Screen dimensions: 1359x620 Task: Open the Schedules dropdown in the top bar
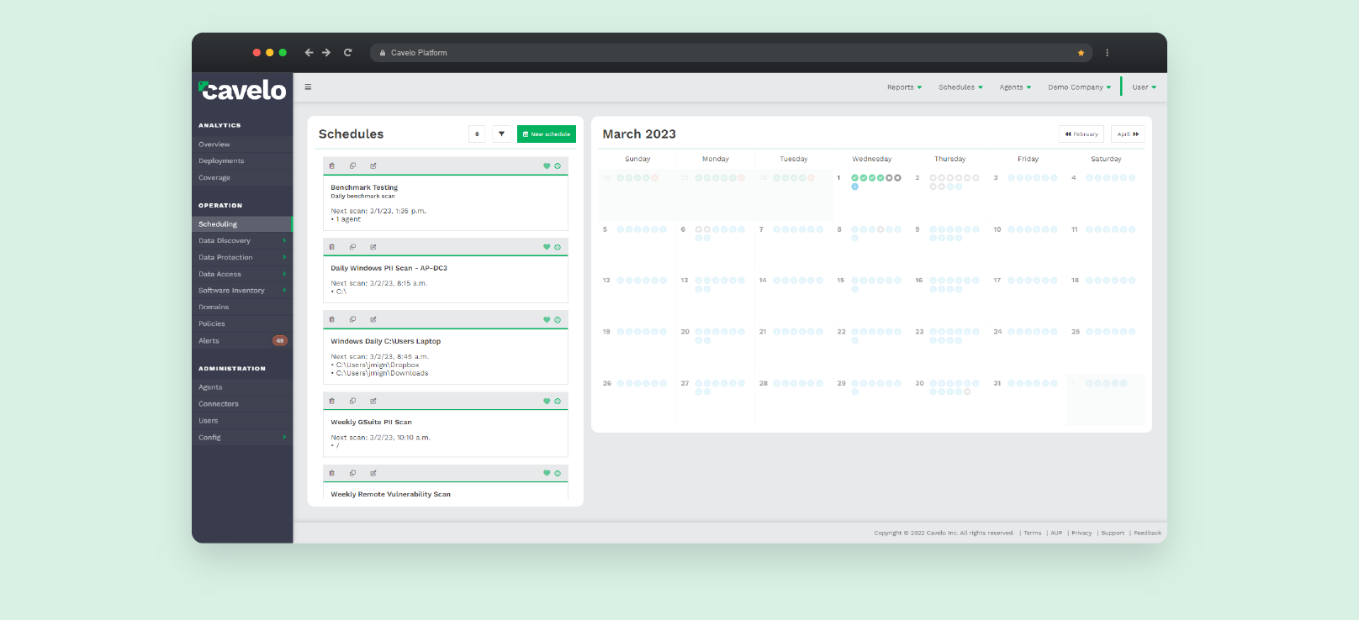pyautogui.click(x=960, y=87)
